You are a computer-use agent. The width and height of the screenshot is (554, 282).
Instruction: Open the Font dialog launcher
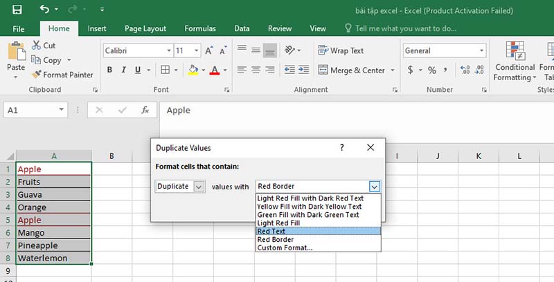227,91
